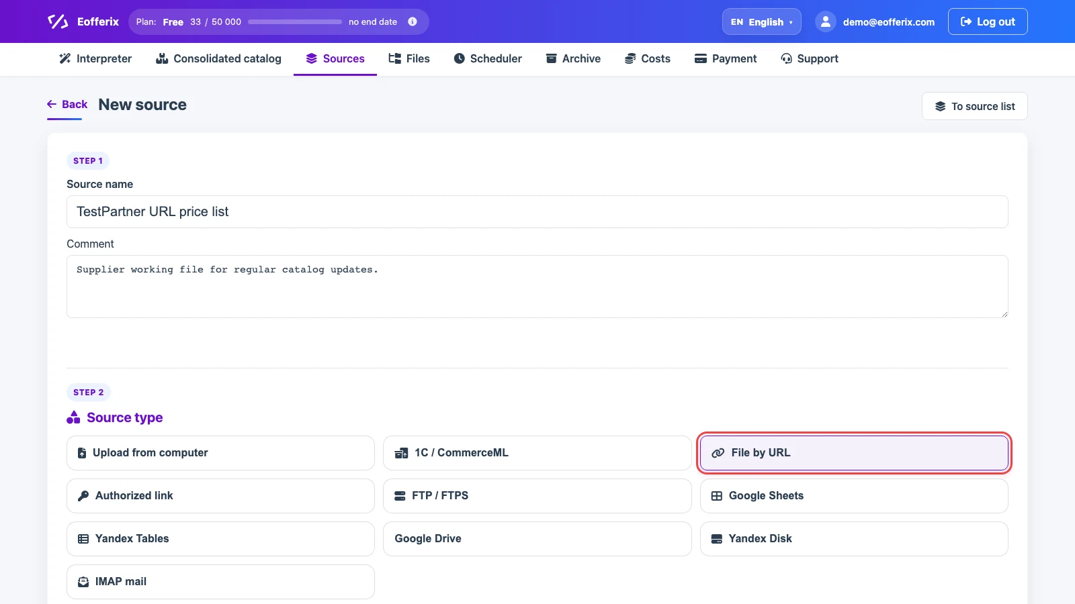The image size is (1075, 604).
Task: Click the IMAP mail inbox icon
Action: [x=83, y=582]
